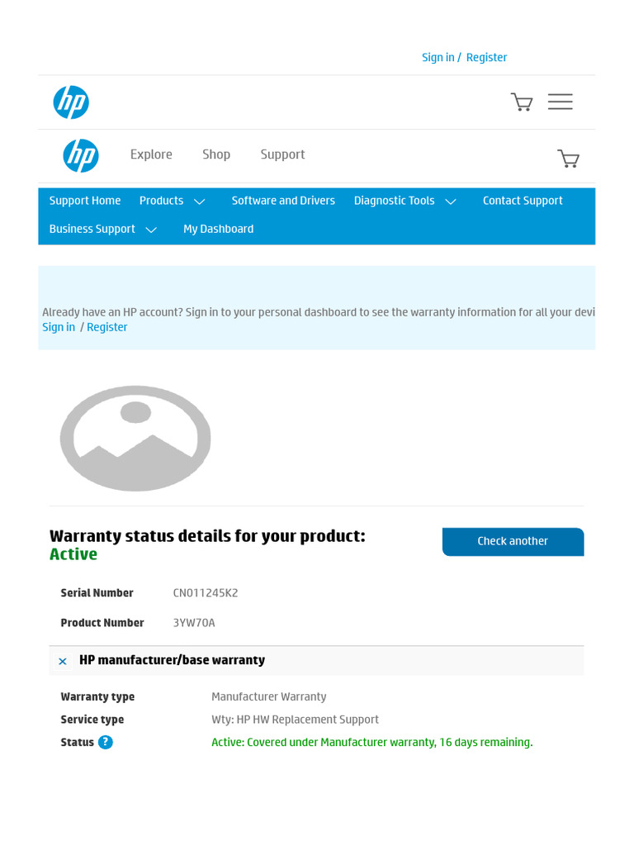The image size is (634, 846).
Task: Click Diagnostic Tools in the nav bar
Action: (394, 201)
